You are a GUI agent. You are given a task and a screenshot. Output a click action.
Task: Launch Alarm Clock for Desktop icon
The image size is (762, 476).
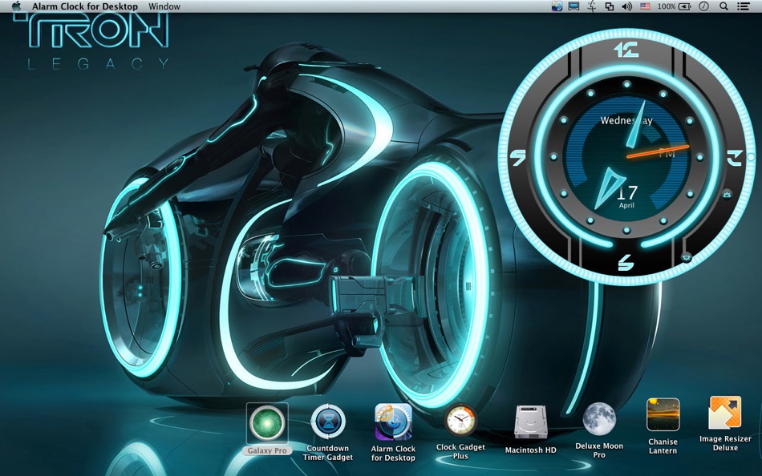tap(393, 422)
